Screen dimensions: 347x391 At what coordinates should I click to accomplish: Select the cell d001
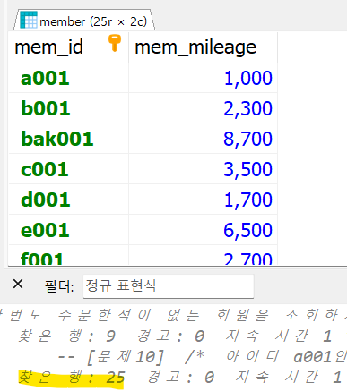[x=68, y=200]
